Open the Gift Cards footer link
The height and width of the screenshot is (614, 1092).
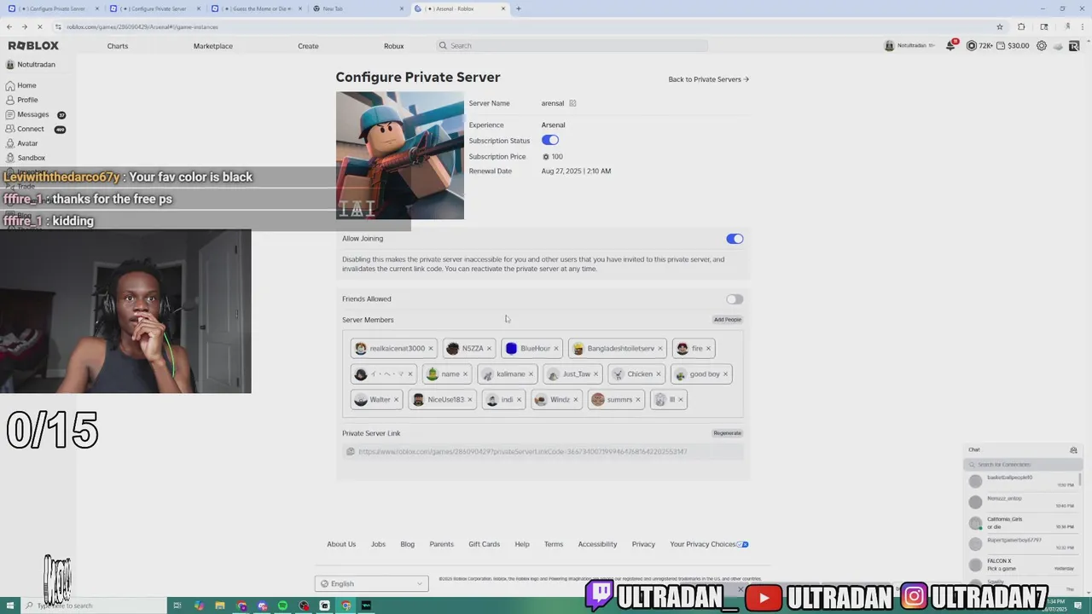click(x=484, y=544)
